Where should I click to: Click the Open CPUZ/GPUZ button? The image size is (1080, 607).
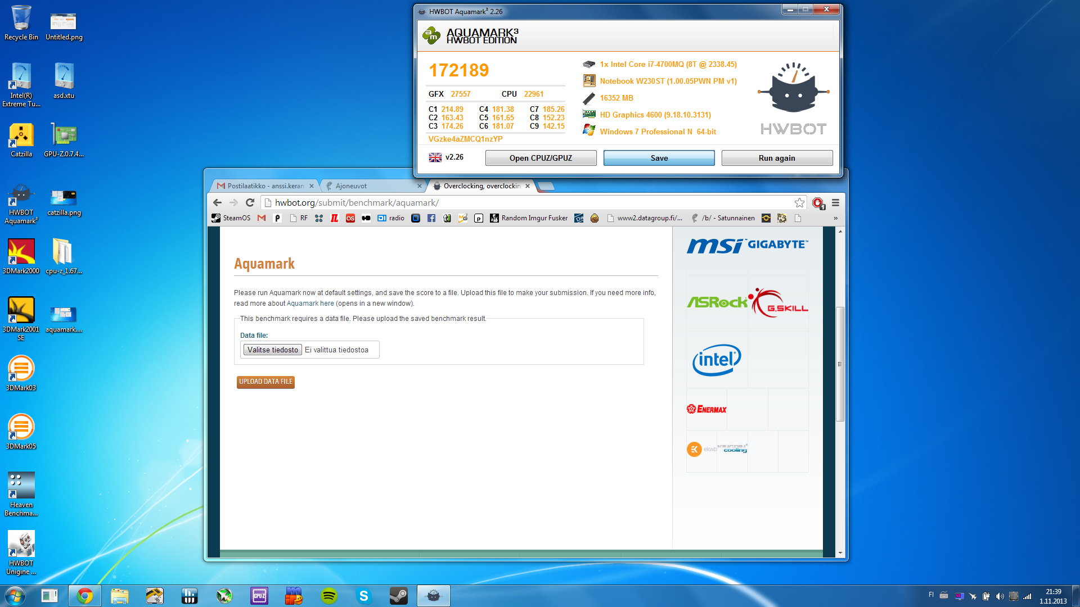[x=541, y=158]
